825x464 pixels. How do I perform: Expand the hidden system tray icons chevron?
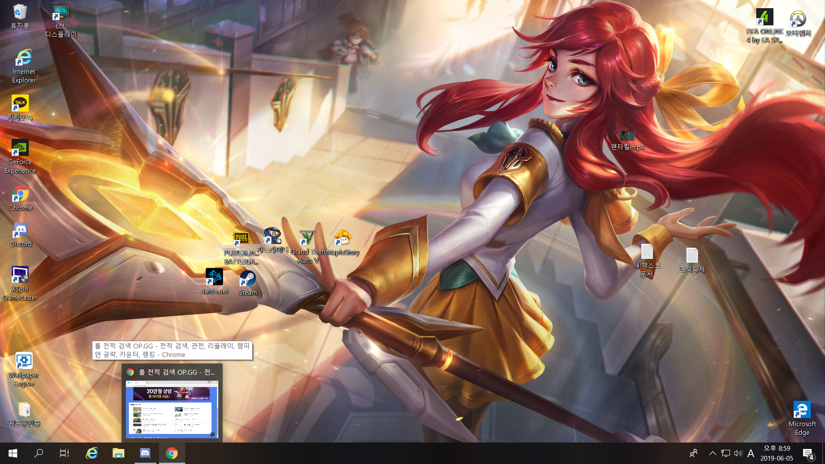pos(712,453)
